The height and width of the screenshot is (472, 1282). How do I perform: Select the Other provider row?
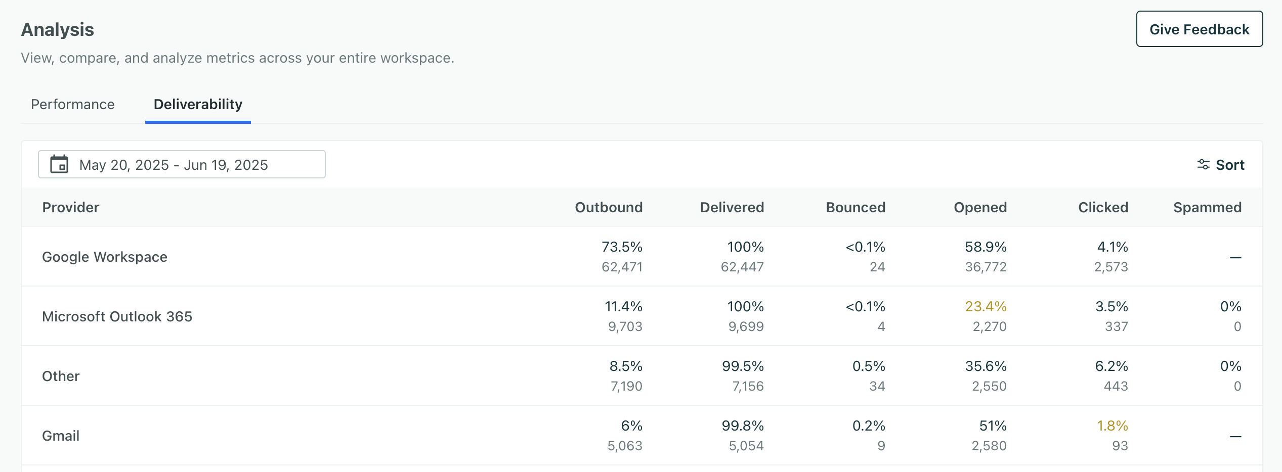(642, 376)
